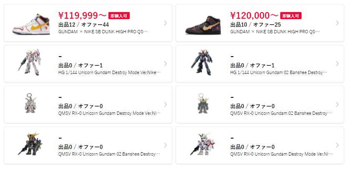Image resolution: width=352 pixels, height=171 pixels.
Task: Expand the ¥119,999 listing with its chevron
Action: (166, 23)
